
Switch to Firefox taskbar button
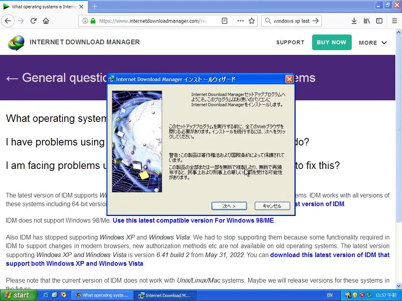pyautogui.click(x=102, y=295)
